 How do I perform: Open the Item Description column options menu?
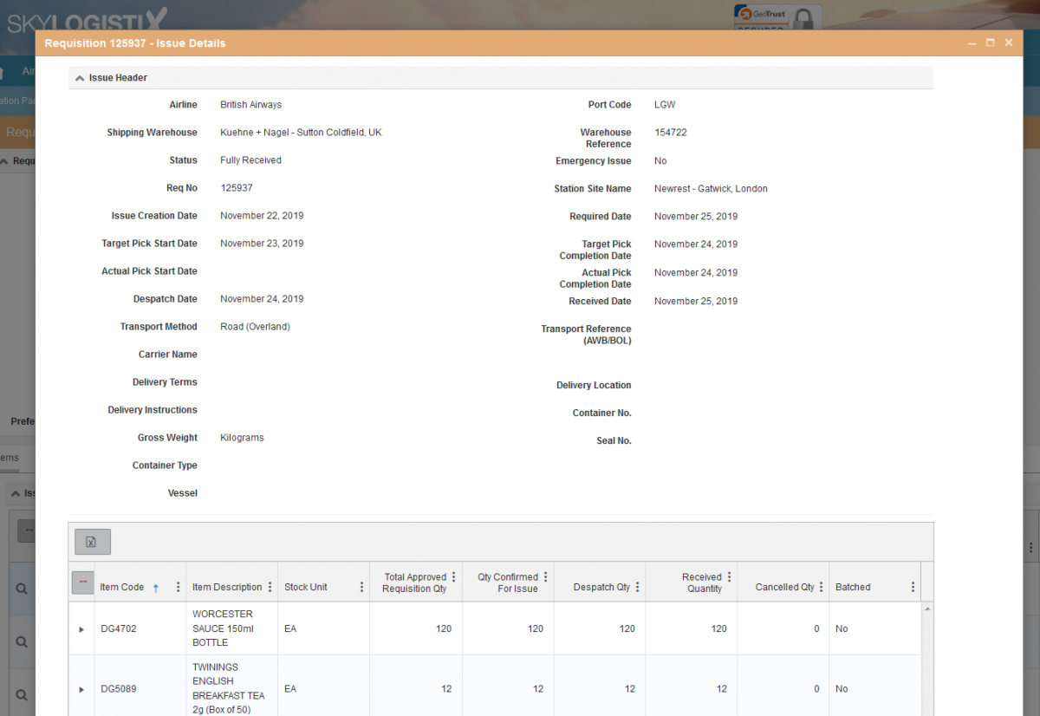tap(270, 586)
